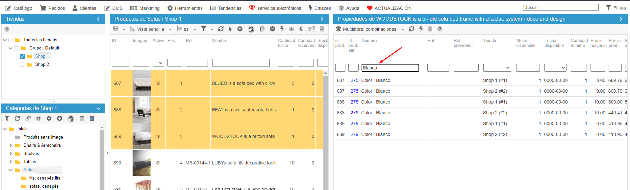Viewport: 630px width, 190px height.
Task: Open the Tienda filter dropdown
Action: click(497, 68)
